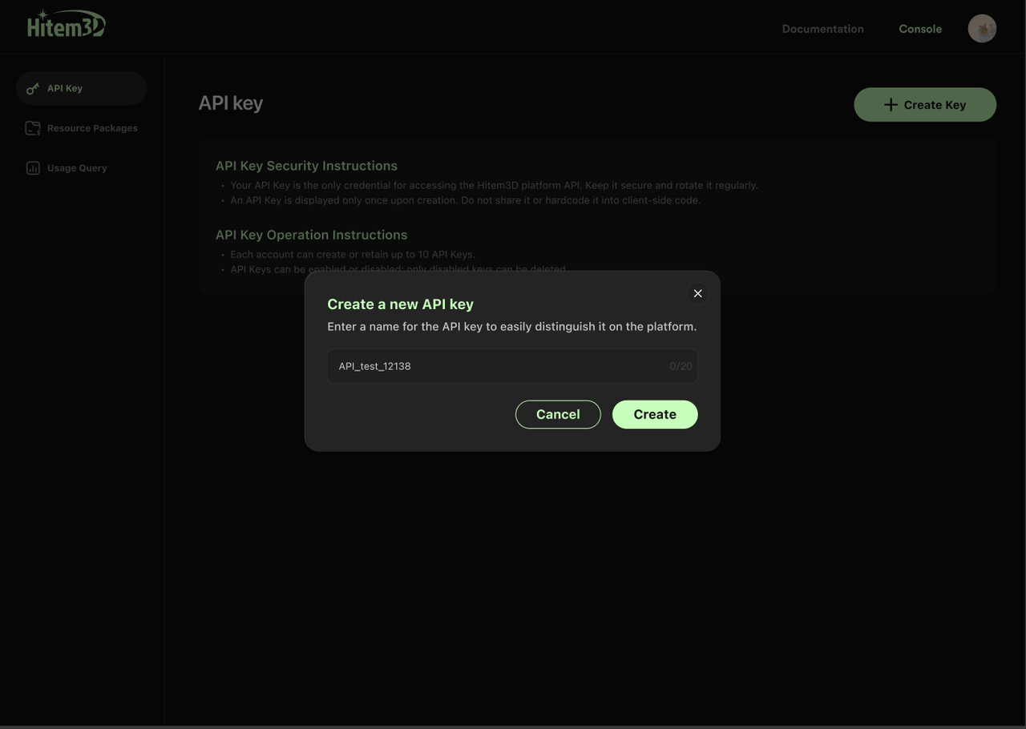Click the plus icon on Create Key
The image size is (1026, 729).
coord(891,105)
